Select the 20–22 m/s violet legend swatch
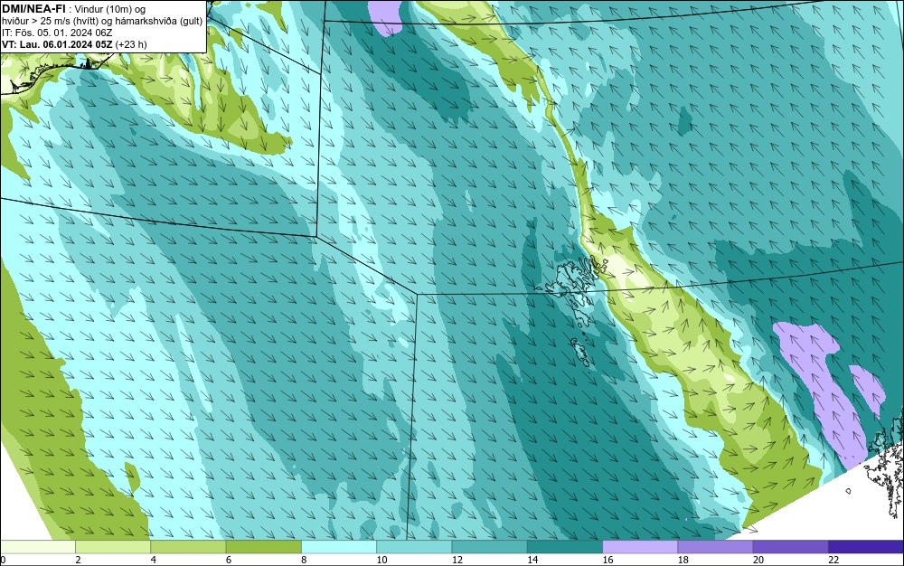 click(790, 546)
